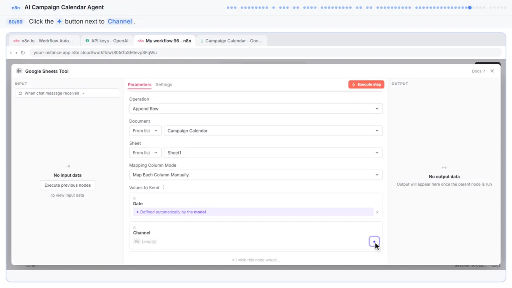512x288 pixels.
Task: Click the 'No input data' text
Action: [68, 175]
